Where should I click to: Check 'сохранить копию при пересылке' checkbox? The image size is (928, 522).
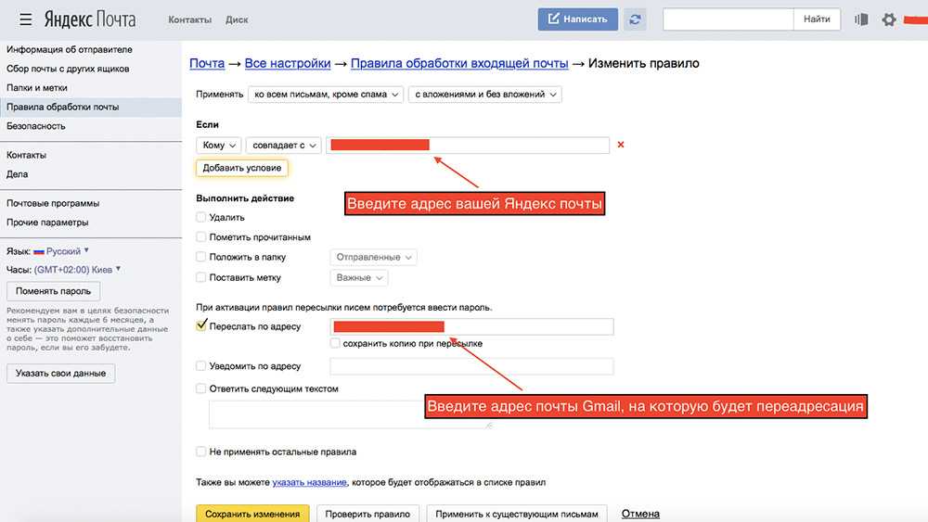click(336, 343)
